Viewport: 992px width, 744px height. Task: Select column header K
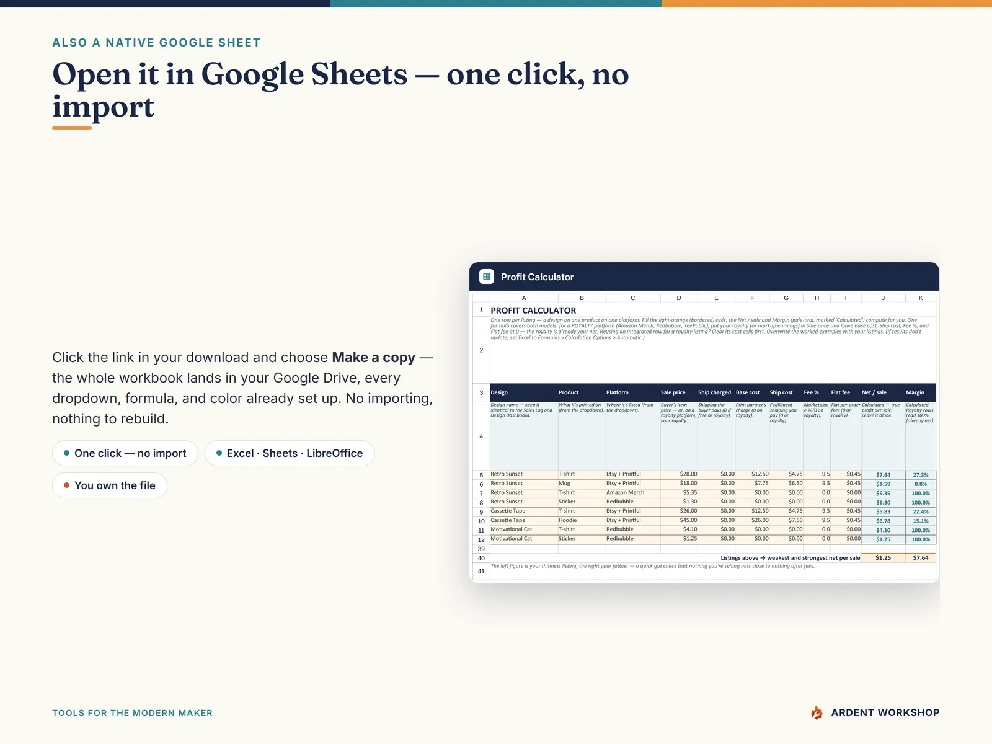tap(921, 298)
